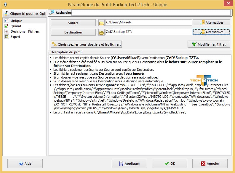
Task: Click the Décisions - Fichiers icon
Action: [7, 31]
